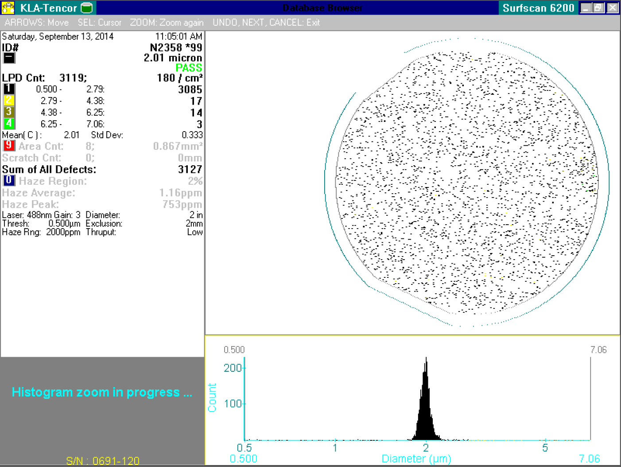Select ARROWS: Move mode in the command bar
621x467 pixels.
pos(38,23)
